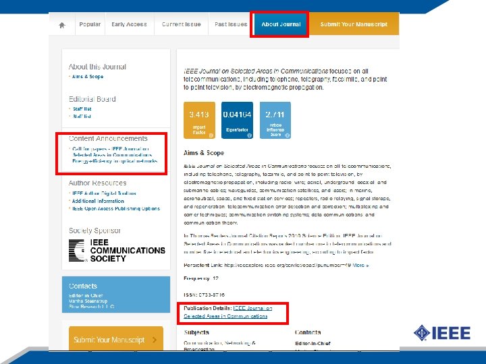
Task: Open IEEE Open Access Publishing Options link
Action: coord(116,208)
